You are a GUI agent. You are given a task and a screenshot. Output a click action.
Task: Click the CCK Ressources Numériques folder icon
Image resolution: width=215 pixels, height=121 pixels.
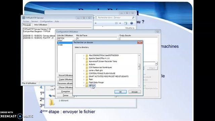click(x=87, y=67)
